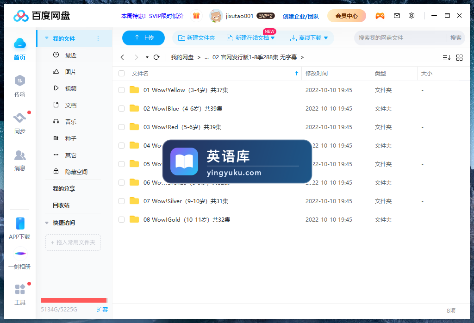The height and width of the screenshot is (323, 474).
Task: Collapse the 快捷访问 section
Action: 47,223
